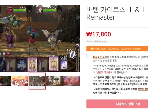Viewport: 148px width, 111px height.
Task: Click the selected sword card with arrow marker
Action: [x=53, y=63]
